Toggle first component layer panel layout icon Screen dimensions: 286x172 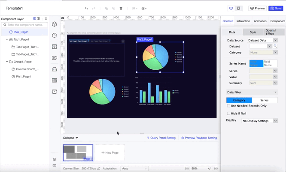[x=34, y=18]
